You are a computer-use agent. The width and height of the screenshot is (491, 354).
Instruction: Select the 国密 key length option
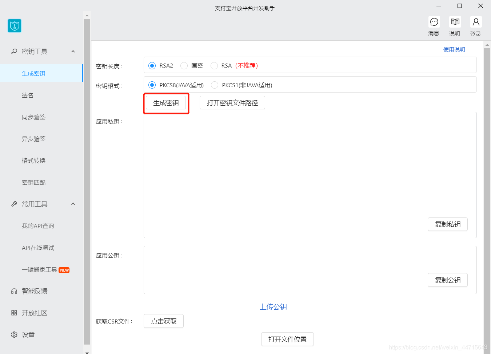(x=184, y=66)
